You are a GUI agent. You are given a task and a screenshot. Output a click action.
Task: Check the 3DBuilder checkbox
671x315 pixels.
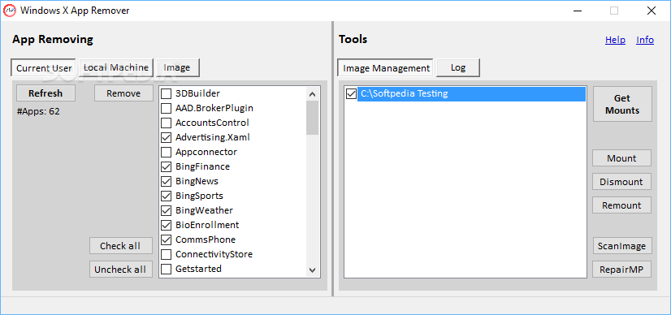click(166, 93)
